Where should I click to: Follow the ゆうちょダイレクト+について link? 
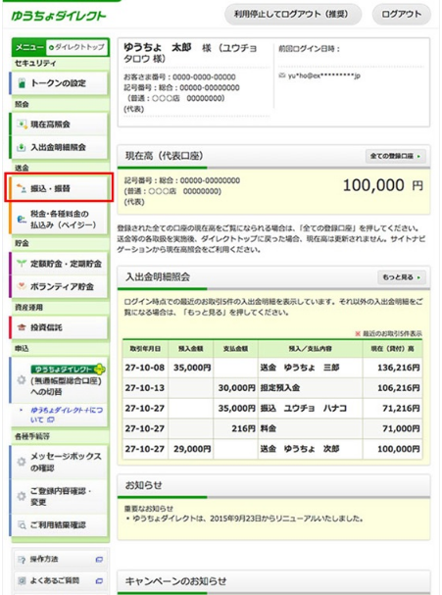tap(66, 415)
